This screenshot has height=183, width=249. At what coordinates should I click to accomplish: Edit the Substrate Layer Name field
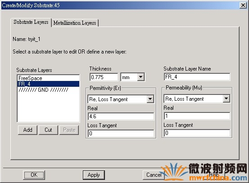197,77
